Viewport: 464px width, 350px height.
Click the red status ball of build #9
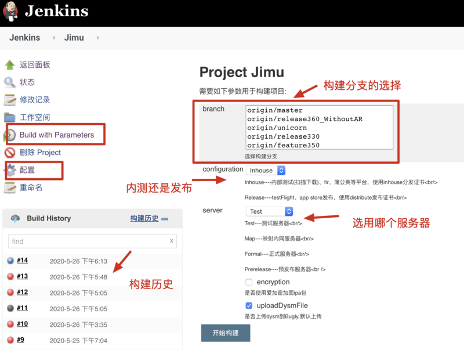(10, 340)
